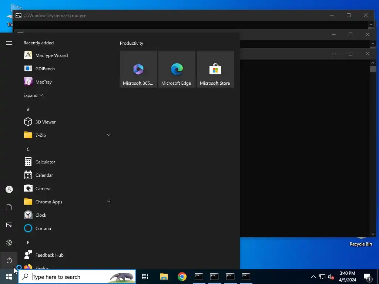Screen dimensions: 379x284
Task: Click the Power button in Start sidebar
Action: point(9,260)
